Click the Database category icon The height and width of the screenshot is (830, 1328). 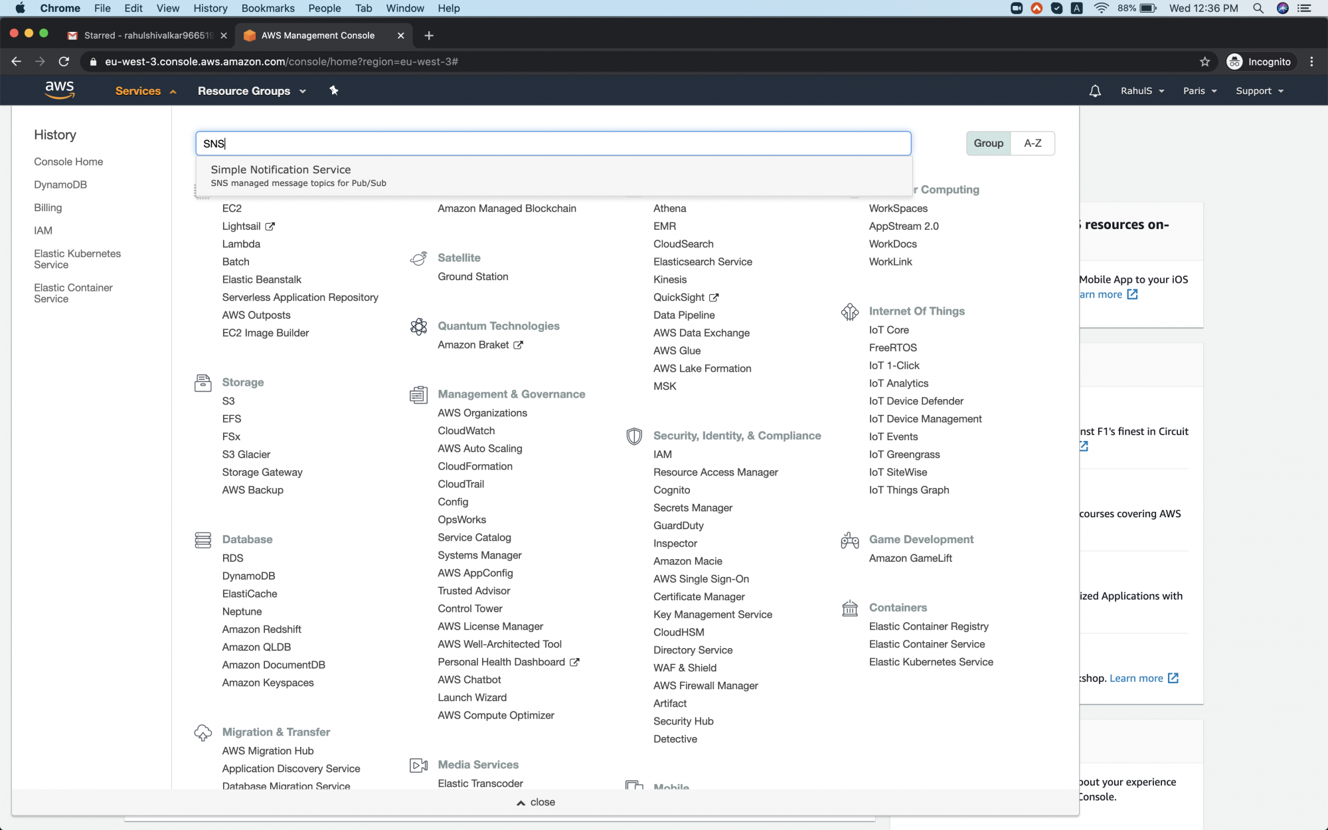pyautogui.click(x=203, y=540)
